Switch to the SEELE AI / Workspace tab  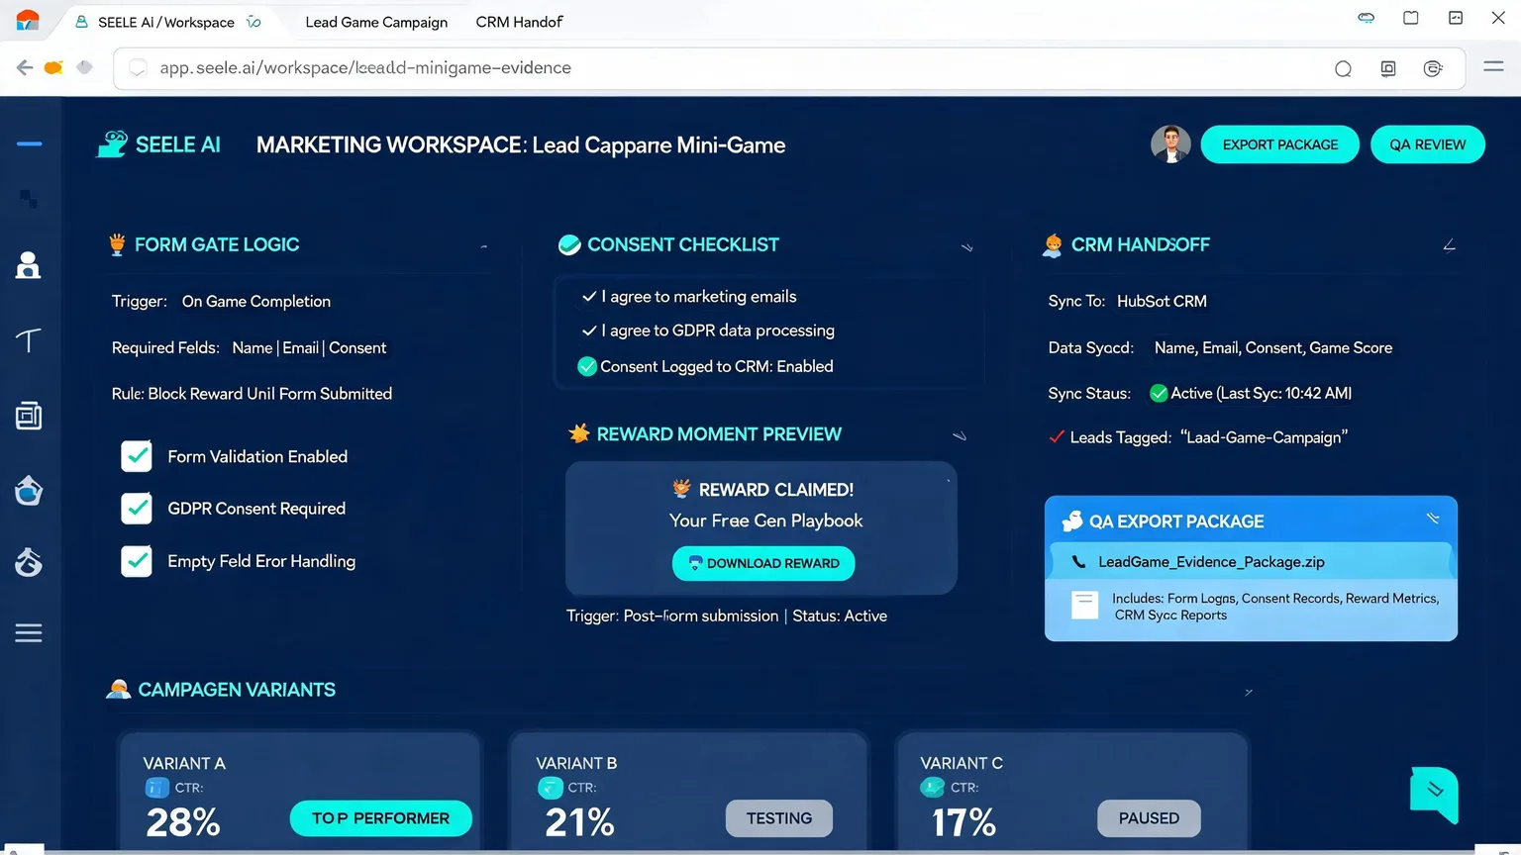pyautogui.click(x=166, y=22)
